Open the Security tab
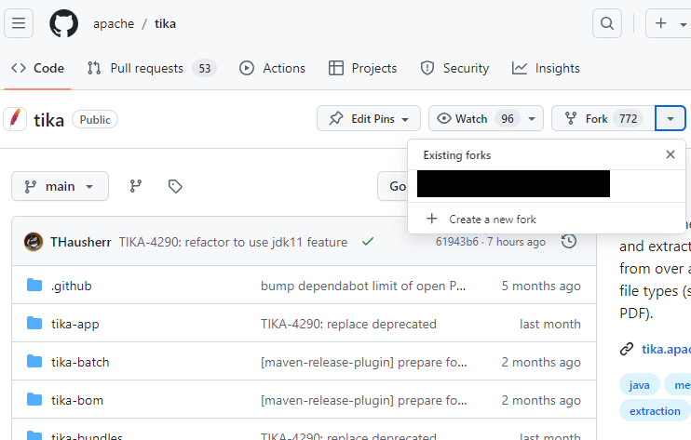 [454, 68]
